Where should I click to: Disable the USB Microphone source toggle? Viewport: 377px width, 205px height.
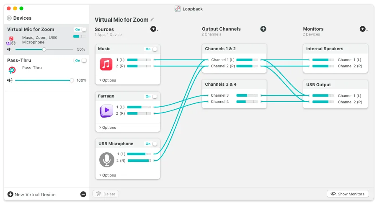coord(151,144)
